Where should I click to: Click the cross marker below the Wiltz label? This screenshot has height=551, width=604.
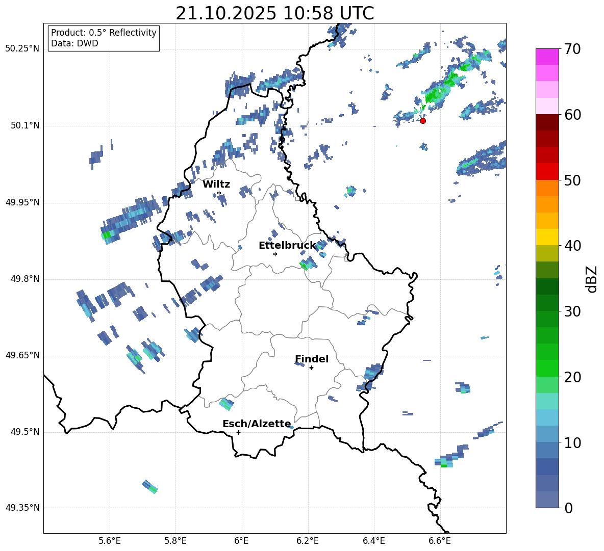pos(219,193)
